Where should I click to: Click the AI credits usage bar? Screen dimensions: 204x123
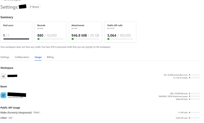tap(194, 78)
